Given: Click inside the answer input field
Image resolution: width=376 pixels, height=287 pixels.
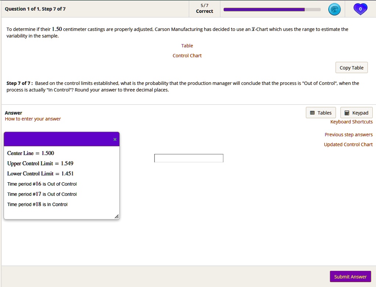Looking at the screenshot, I should 188,158.
